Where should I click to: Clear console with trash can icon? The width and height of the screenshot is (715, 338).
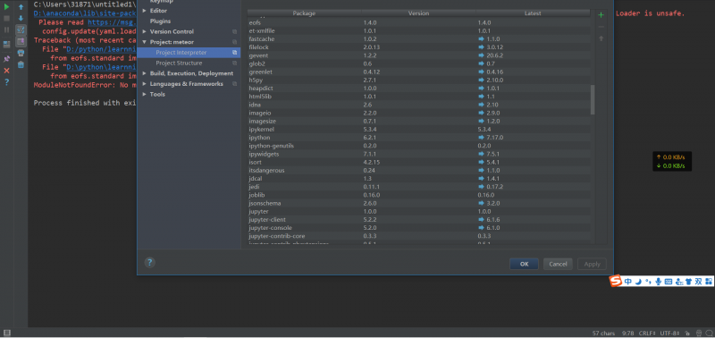(21, 64)
